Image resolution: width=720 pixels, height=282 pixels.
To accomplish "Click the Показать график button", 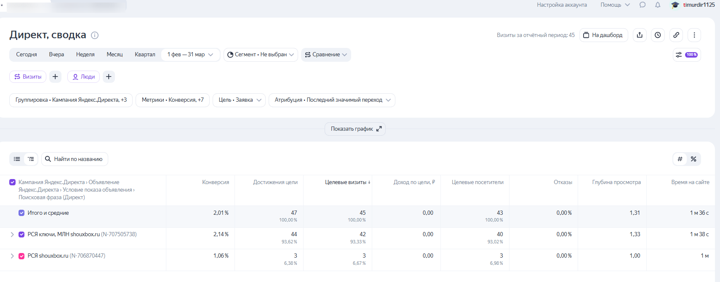I will click(355, 129).
